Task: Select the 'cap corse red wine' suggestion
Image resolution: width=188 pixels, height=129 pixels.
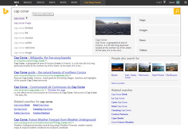Action: pos(24,47)
